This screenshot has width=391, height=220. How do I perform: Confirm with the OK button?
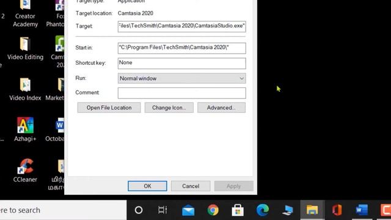click(x=147, y=186)
